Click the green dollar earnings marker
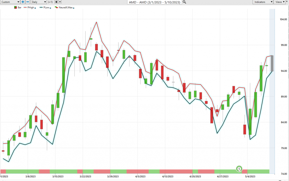The height and width of the screenshot is (181, 289). tap(239, 169)
